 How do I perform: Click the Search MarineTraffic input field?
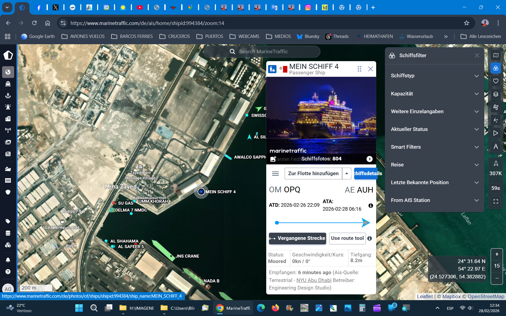(262, 51)
